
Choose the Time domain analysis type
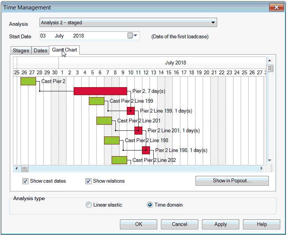tap(150, 205)
